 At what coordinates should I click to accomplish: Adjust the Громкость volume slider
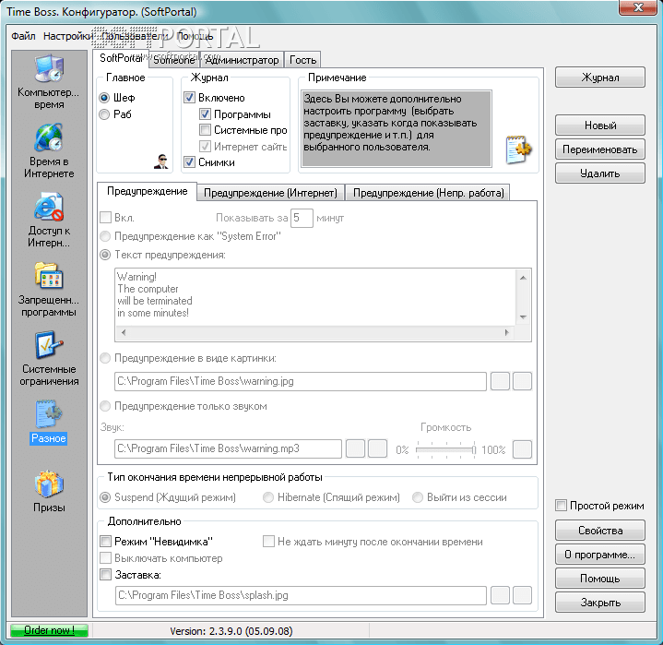tap(445, 449)
